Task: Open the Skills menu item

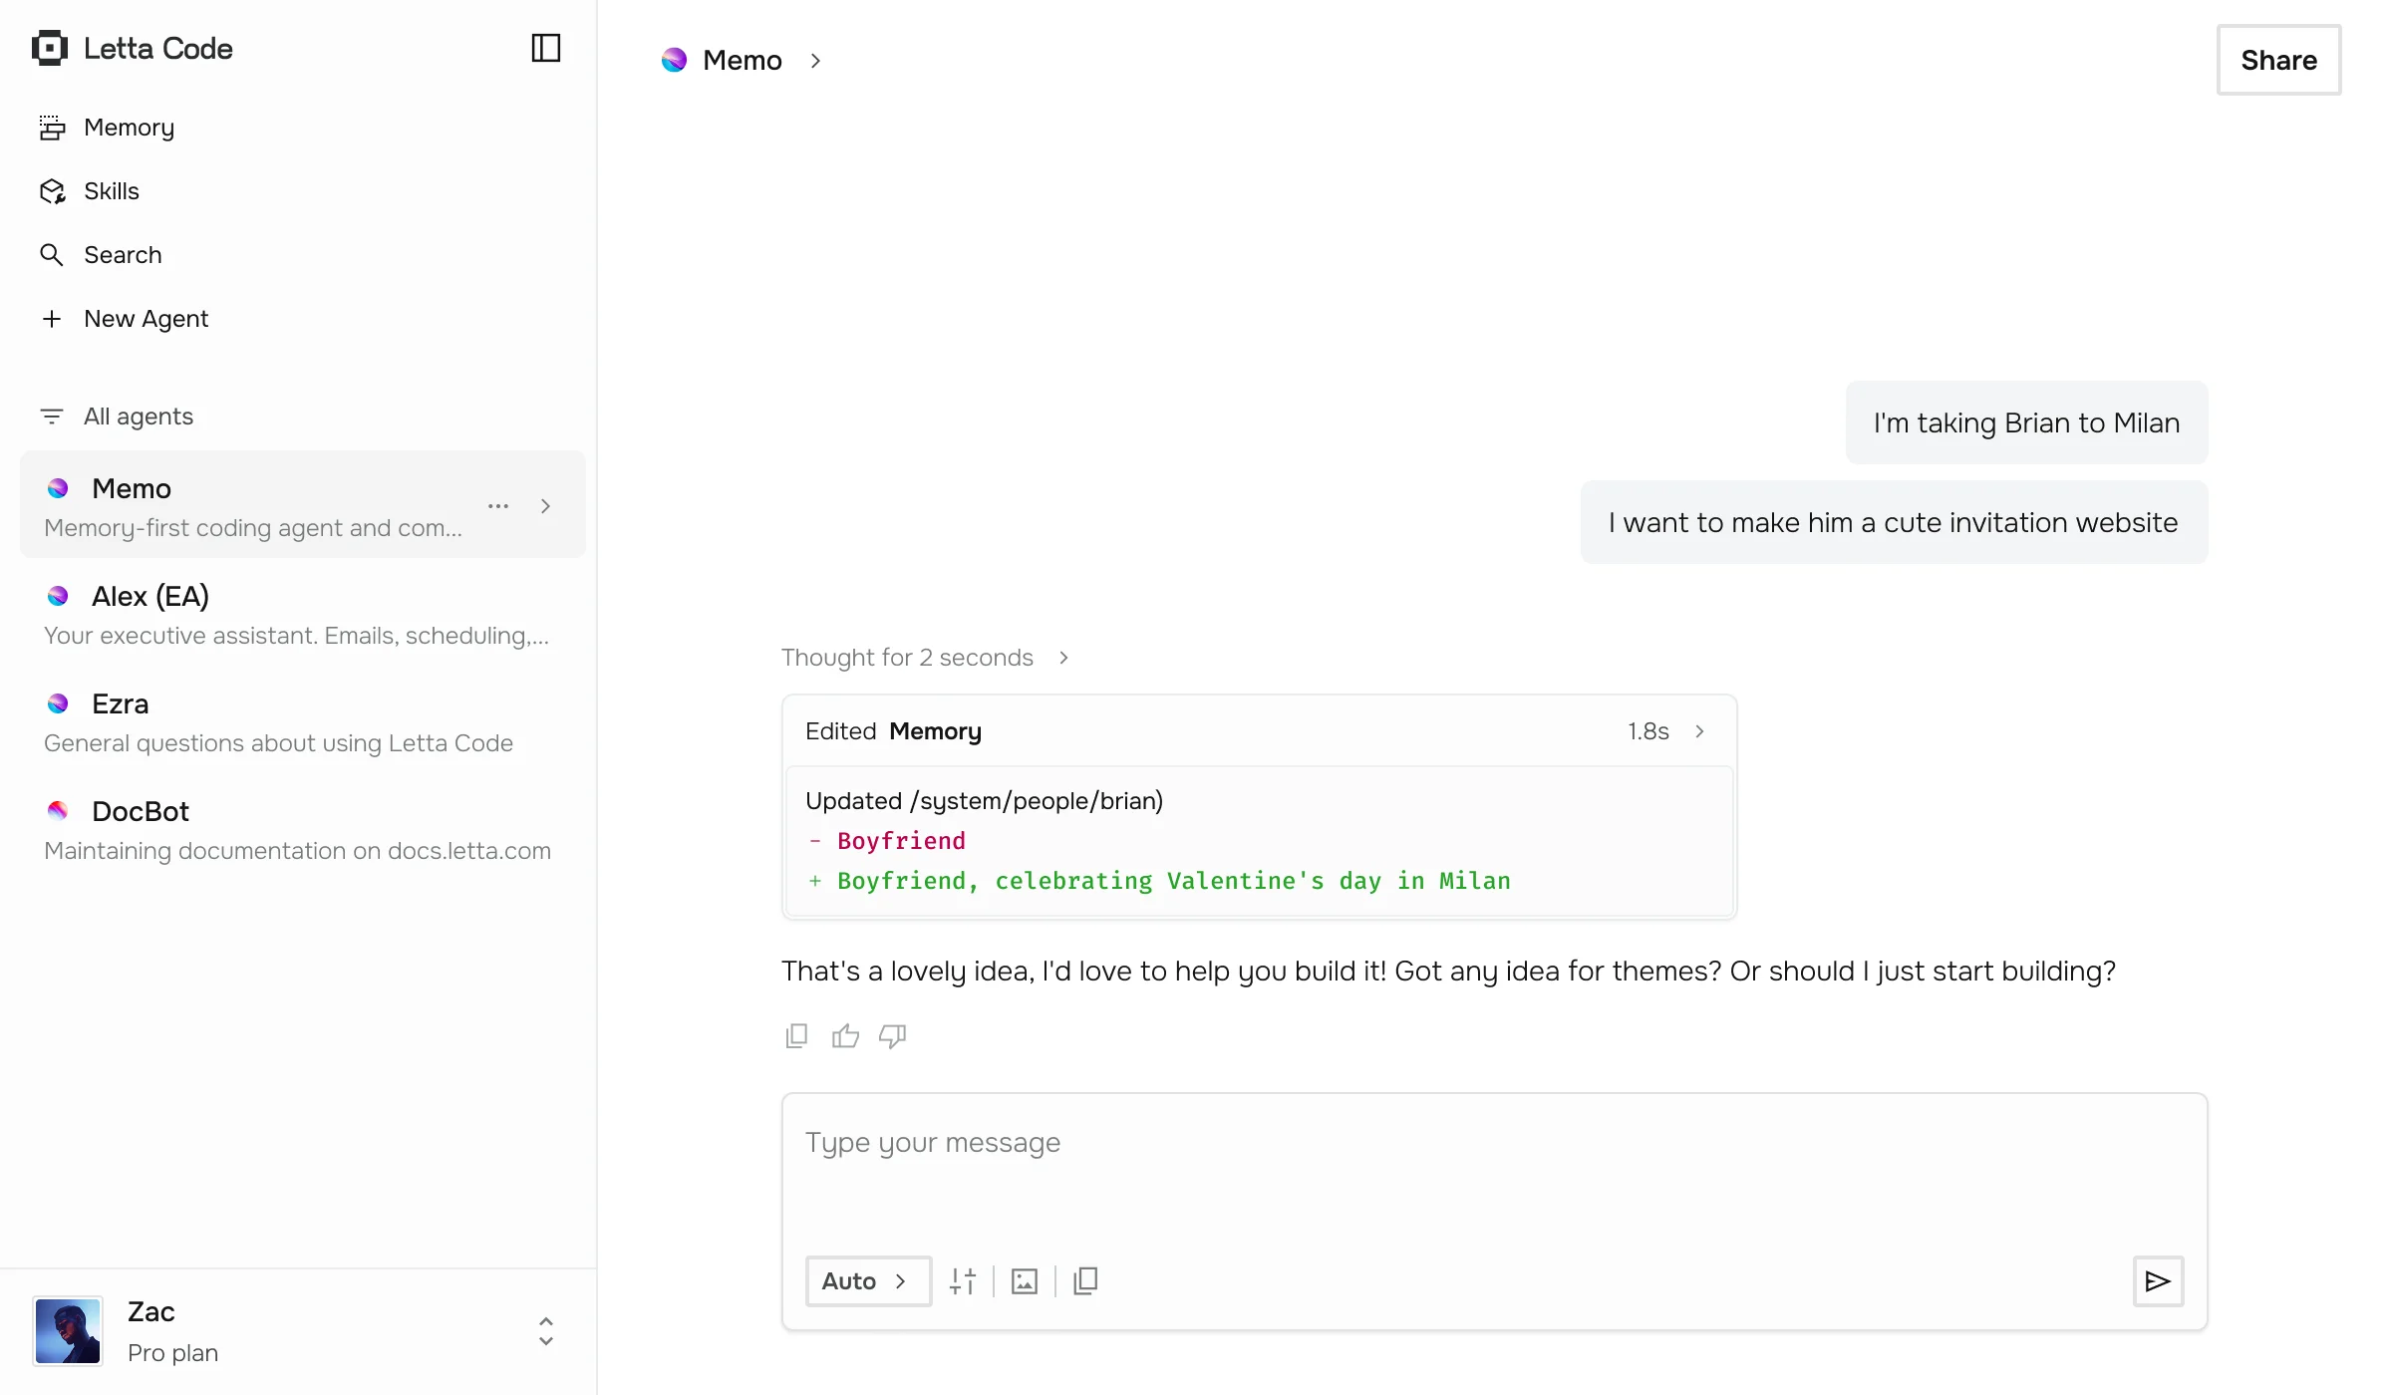Action: pos(111,191)
